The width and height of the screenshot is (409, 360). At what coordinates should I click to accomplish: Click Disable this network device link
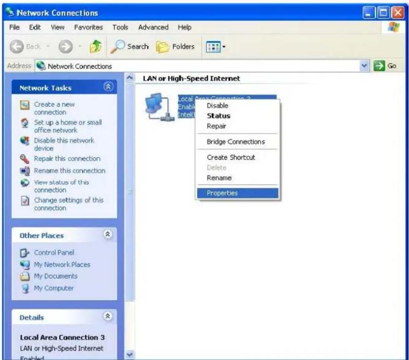pos(64,144)
